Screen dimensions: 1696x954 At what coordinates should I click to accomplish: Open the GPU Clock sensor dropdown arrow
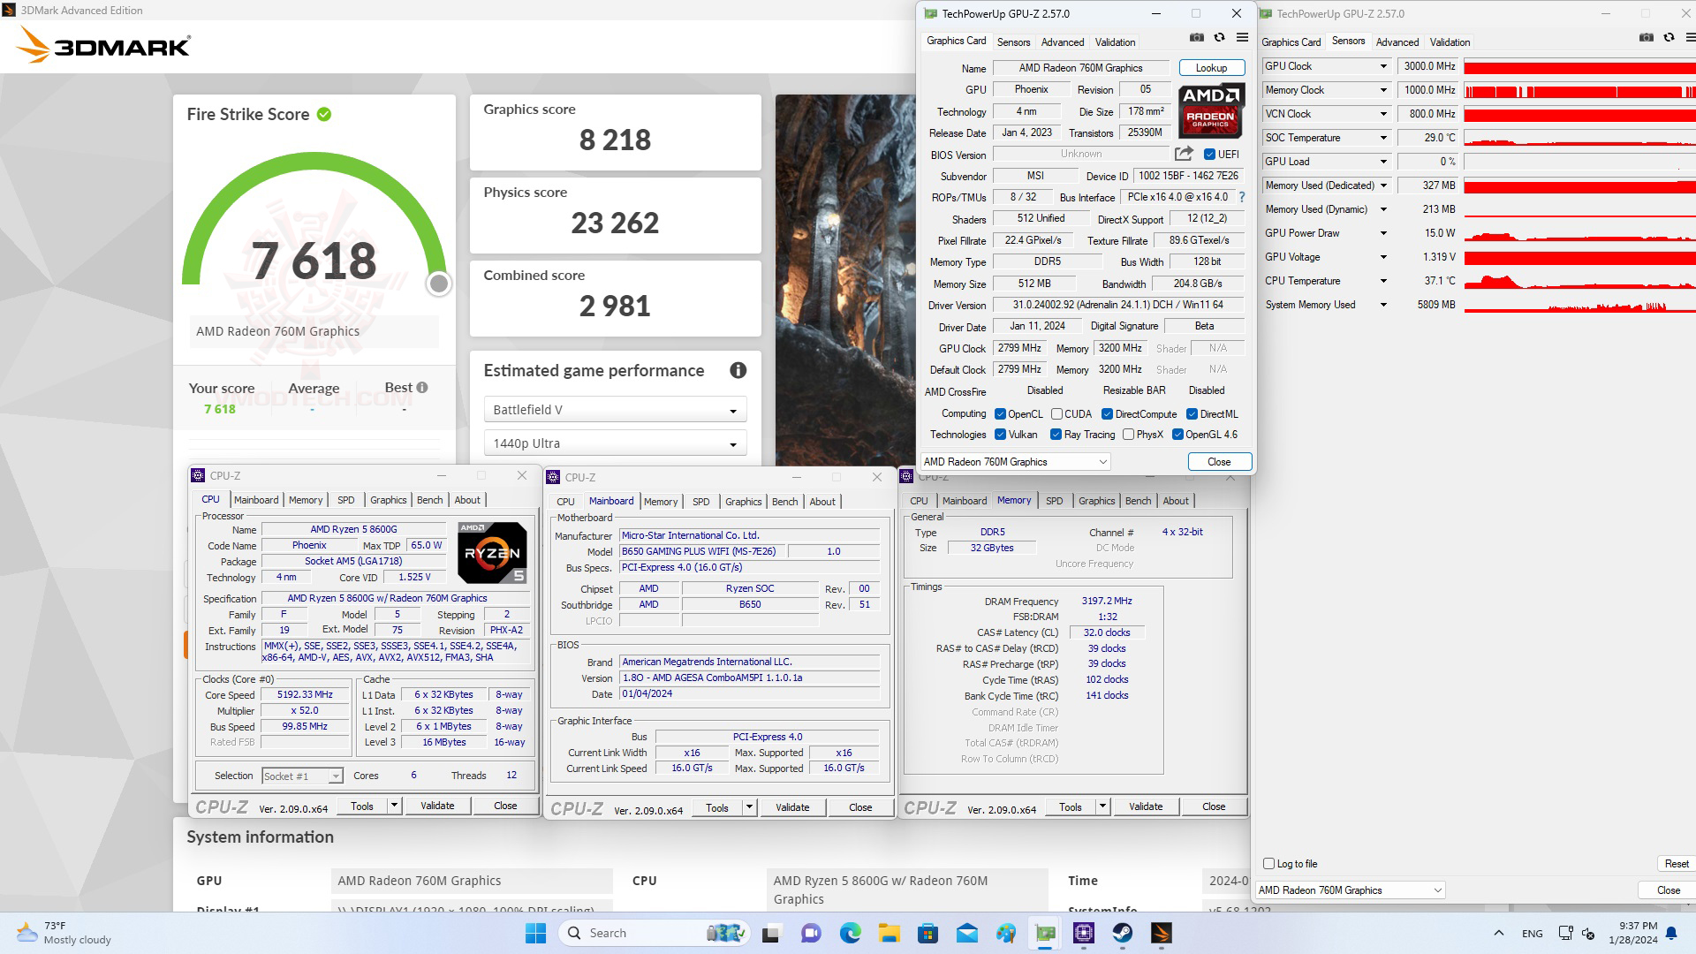[x=1383, y=66]
